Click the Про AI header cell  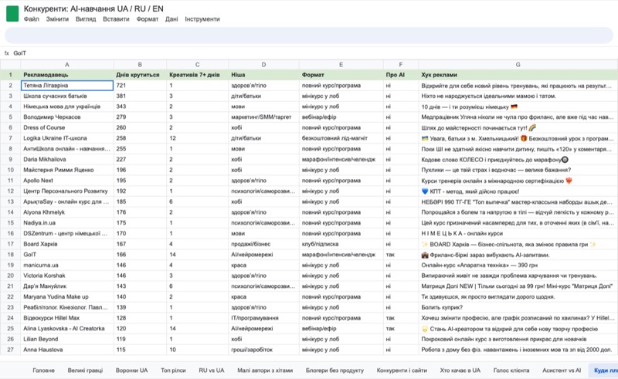(401, 75)
